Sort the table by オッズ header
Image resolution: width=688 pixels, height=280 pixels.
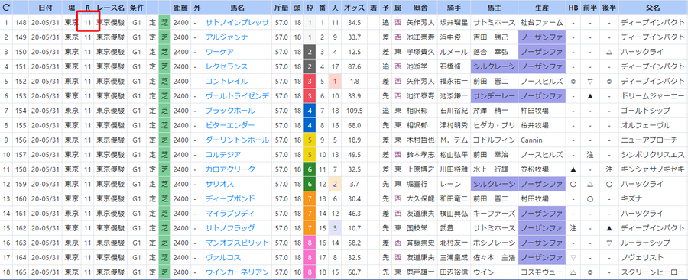point(355,8)
